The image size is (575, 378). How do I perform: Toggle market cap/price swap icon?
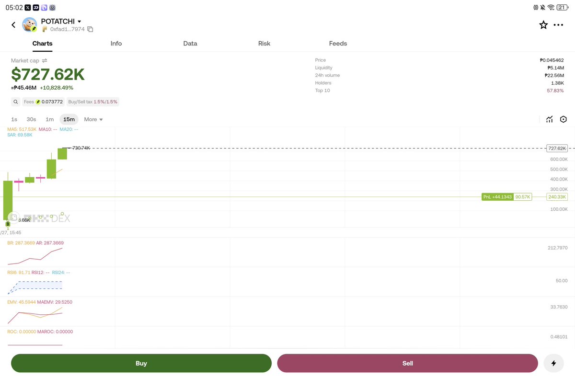coord(45,61)
